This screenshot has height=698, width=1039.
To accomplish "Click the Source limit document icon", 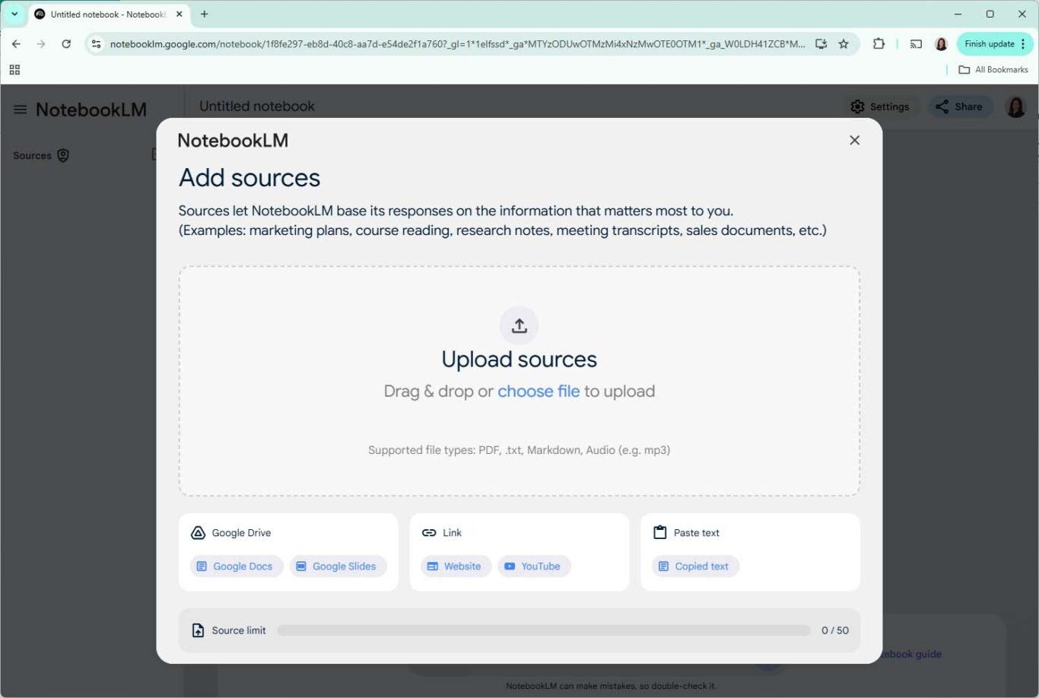I will pyautogui.click(x=198, y=630).
